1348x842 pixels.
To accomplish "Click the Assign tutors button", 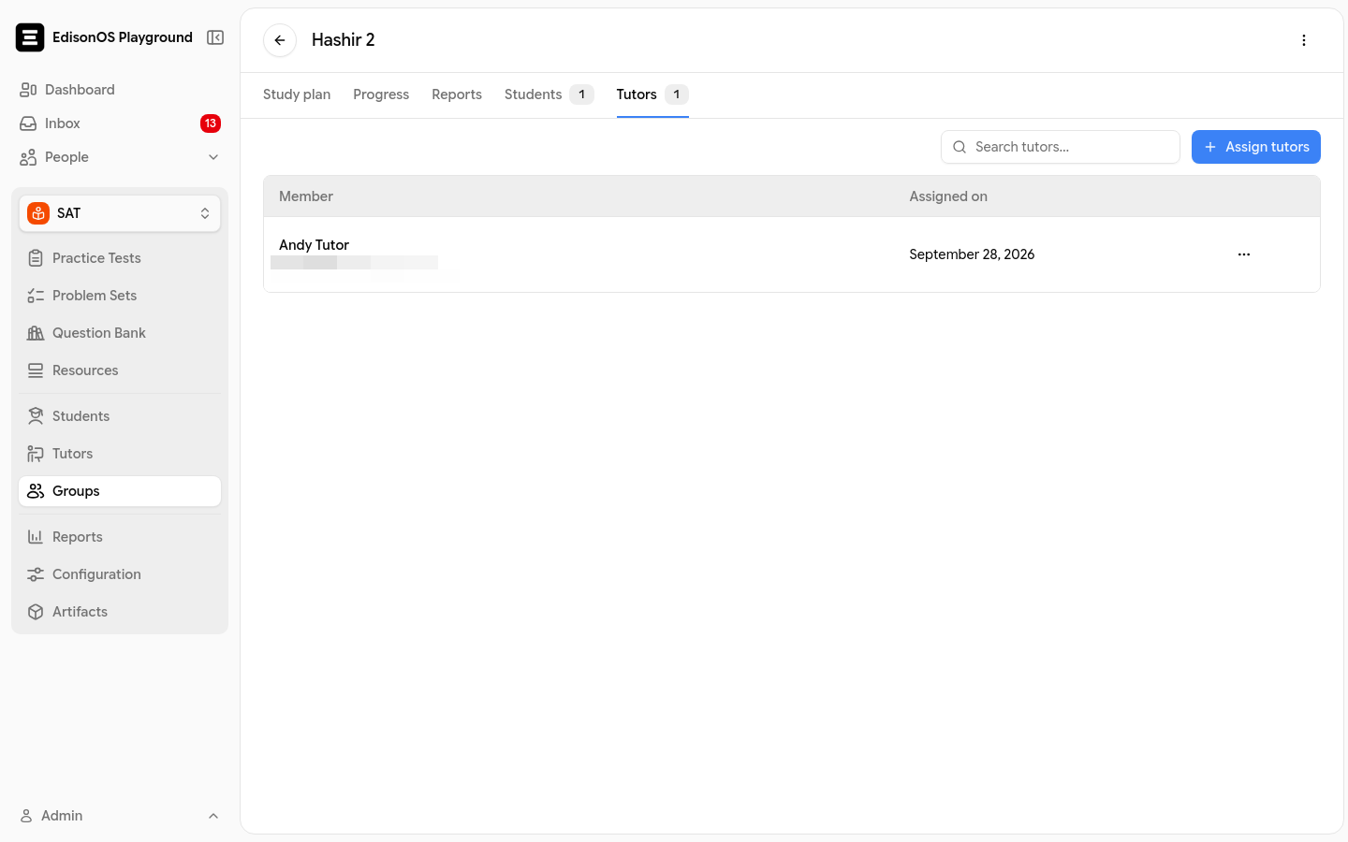I will click(x=1256, y=147).
